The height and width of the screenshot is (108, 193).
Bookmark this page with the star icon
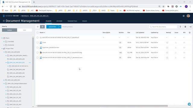(x=163, y=7)
